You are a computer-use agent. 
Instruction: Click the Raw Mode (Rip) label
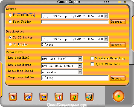pyautogui.click(x=19, y=58)
